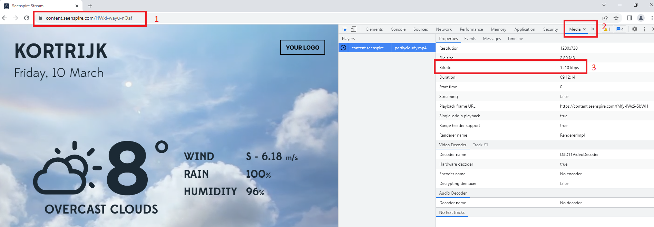Click the browser back arrow
The width and height of the screenshot is (654, 227).
tap(4, 18)
